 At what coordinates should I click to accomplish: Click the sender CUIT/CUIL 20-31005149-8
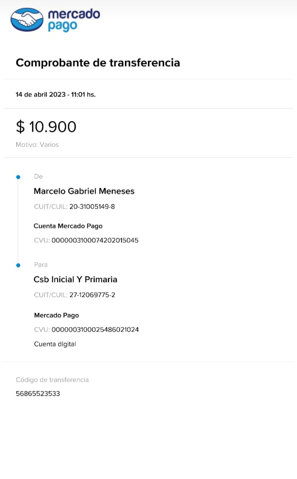pos(92,207)
